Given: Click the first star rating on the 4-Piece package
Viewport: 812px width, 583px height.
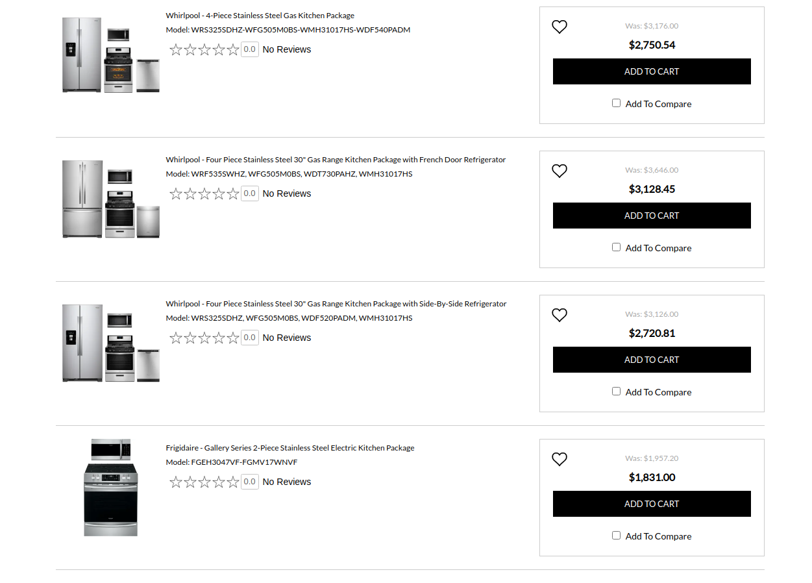Looking at the screenshot, I should [175, 49].
